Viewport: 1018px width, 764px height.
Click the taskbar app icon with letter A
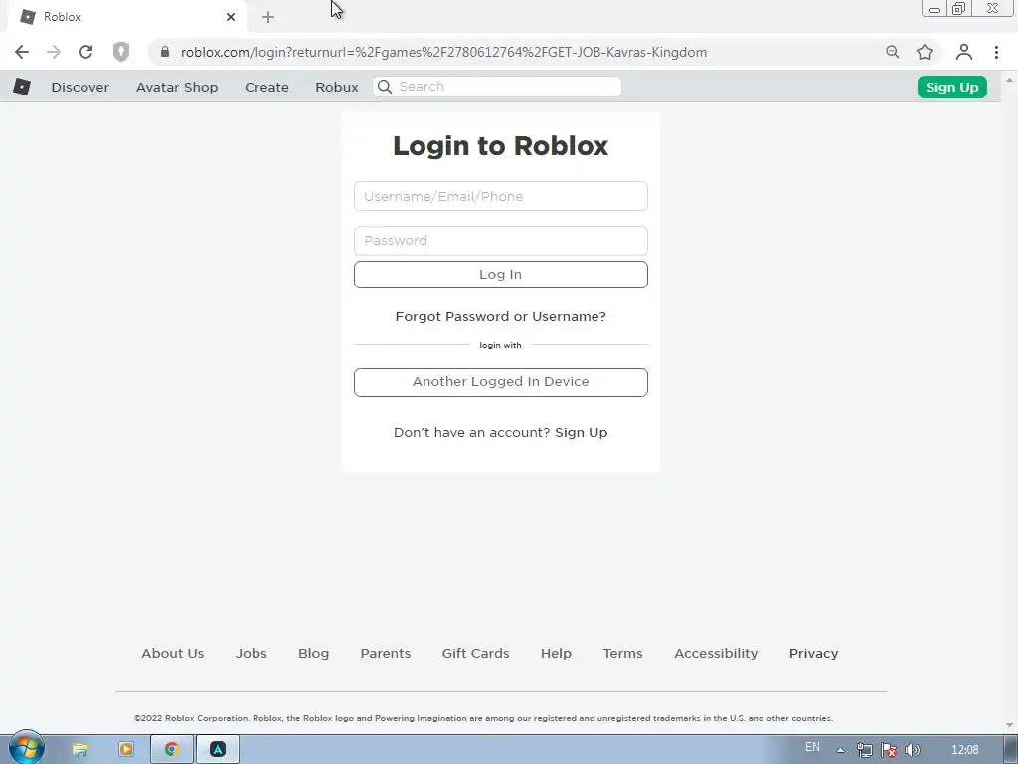218,750
